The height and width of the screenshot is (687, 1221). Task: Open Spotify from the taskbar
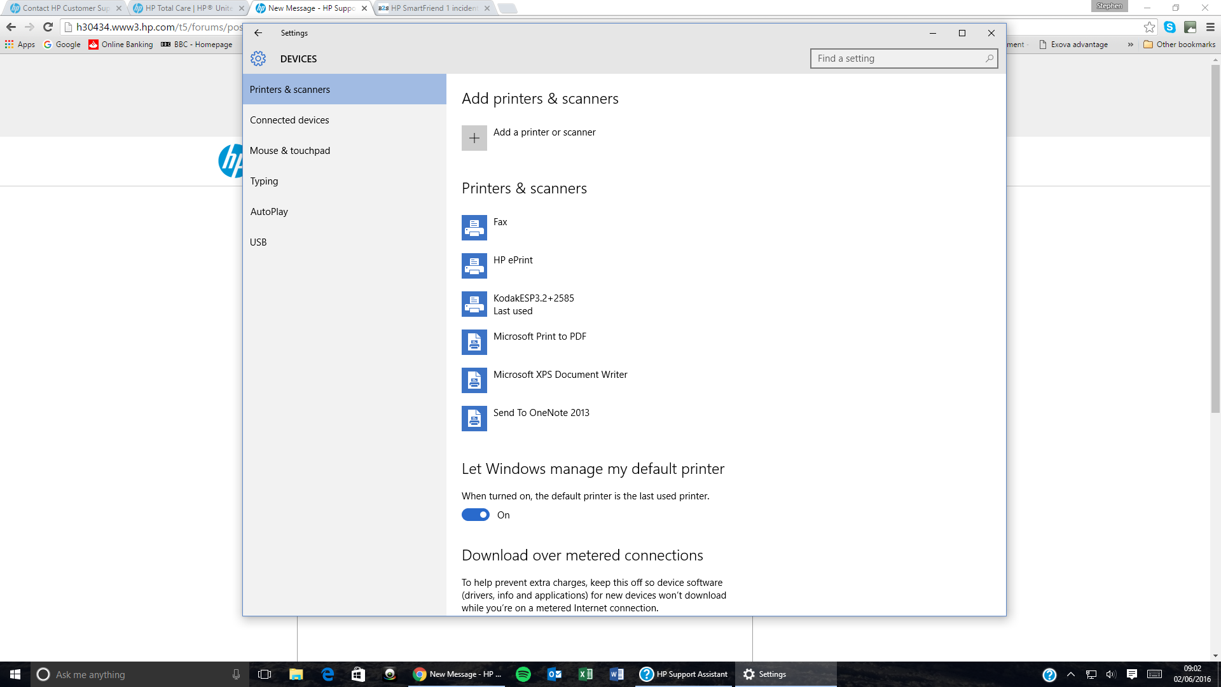(523, 674)
